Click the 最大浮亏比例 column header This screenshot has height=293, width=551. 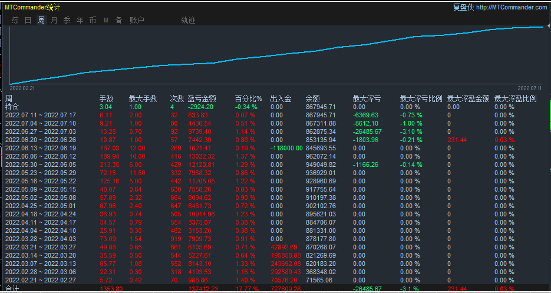[x=420, y=98]
